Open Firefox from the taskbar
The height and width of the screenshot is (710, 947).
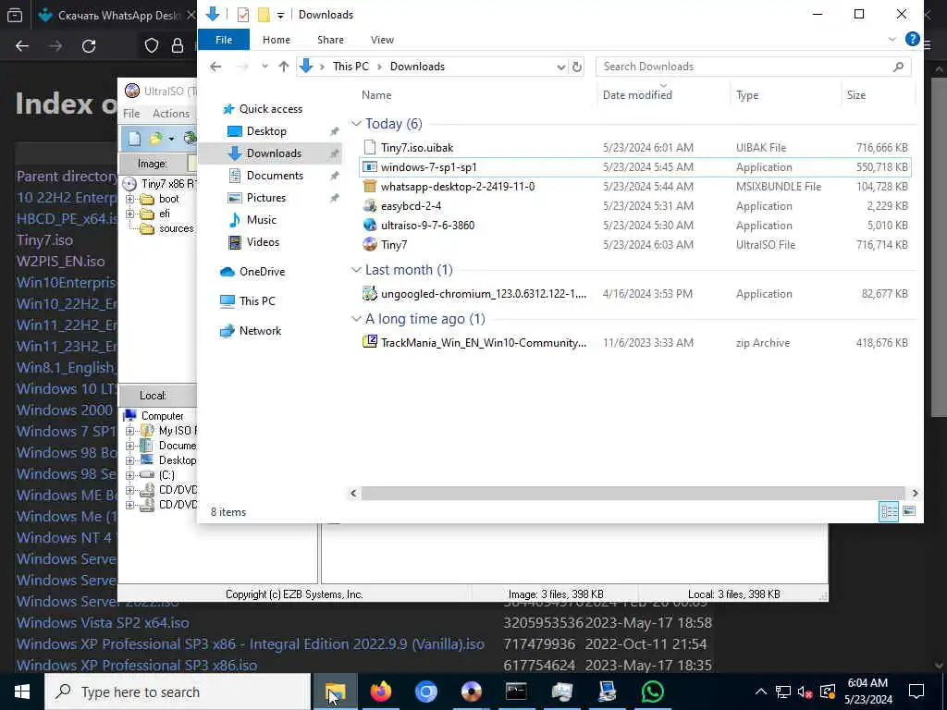pos(380,692)
